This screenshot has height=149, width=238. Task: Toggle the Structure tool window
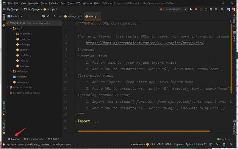click(x=4, y=127)
